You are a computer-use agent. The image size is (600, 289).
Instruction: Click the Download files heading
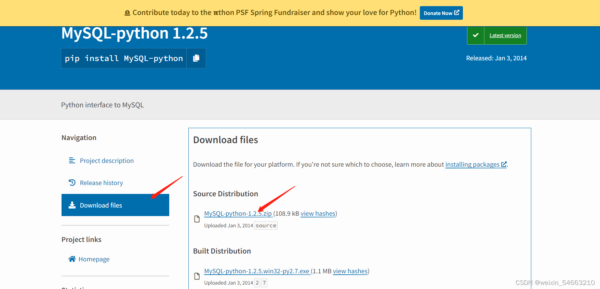pyautogui.click(x=226, y=140)
